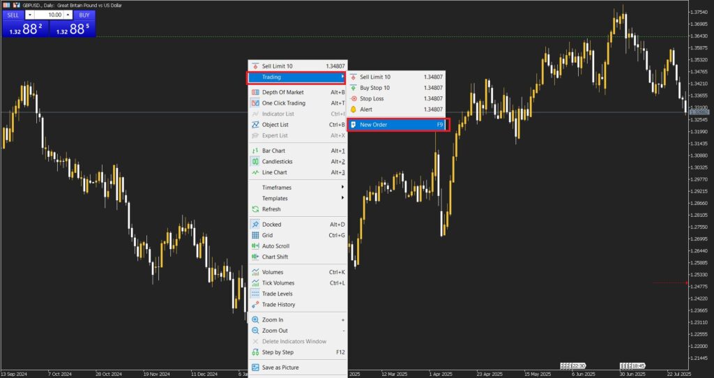
Task: Choose Buy Stop 10 from submenu
Action: click(396, 88)
